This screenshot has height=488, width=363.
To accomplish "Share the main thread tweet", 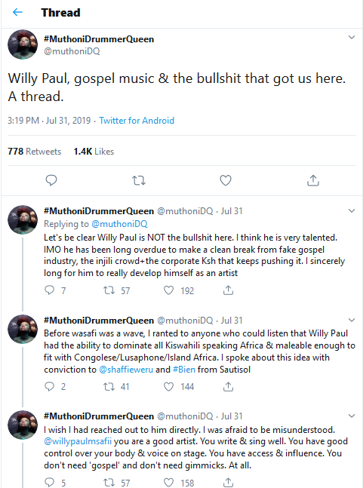I will [x=313, y=180].
